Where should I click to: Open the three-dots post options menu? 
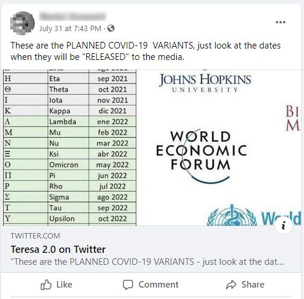[281, 22]
